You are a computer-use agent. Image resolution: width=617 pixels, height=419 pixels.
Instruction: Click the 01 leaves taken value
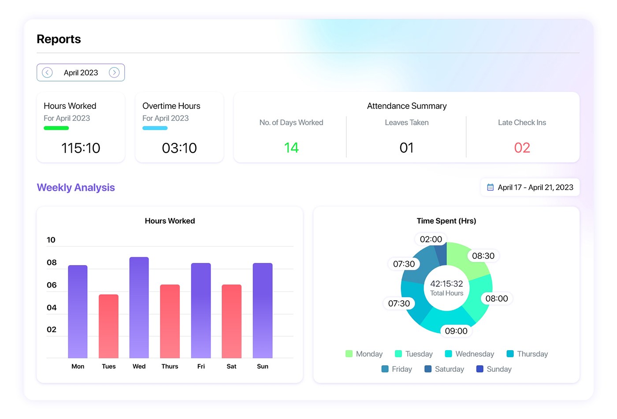407,148
